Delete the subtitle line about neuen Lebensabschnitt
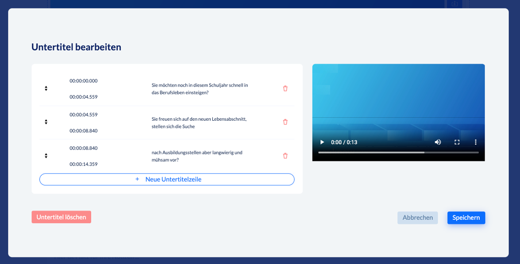The height and width of the screenshot is (264, 520). point(285,122)
